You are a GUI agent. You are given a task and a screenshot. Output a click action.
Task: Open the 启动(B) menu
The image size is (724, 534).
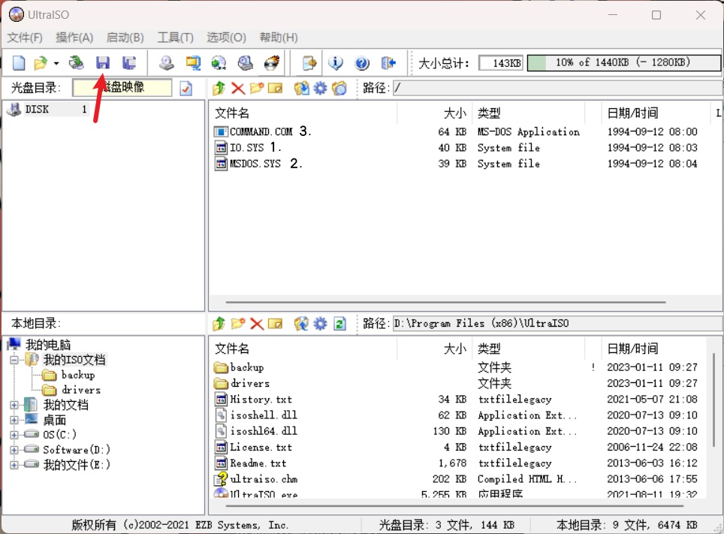tap(125, 38)
